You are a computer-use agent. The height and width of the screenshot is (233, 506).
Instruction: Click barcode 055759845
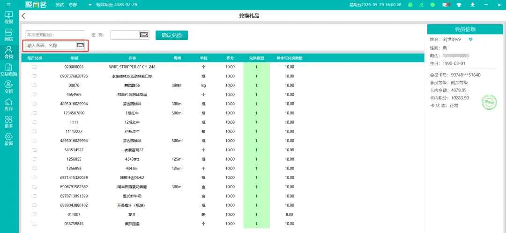(74, 224)
